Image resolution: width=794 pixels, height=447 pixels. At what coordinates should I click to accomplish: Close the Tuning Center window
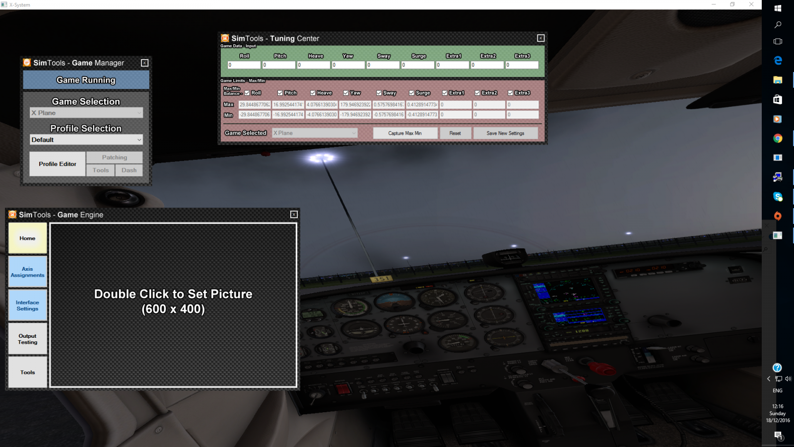(x=541, y=38)
